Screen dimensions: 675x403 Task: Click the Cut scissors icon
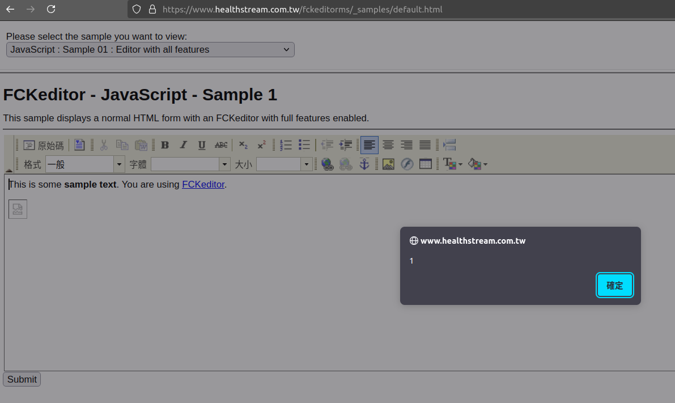[104, 145]
